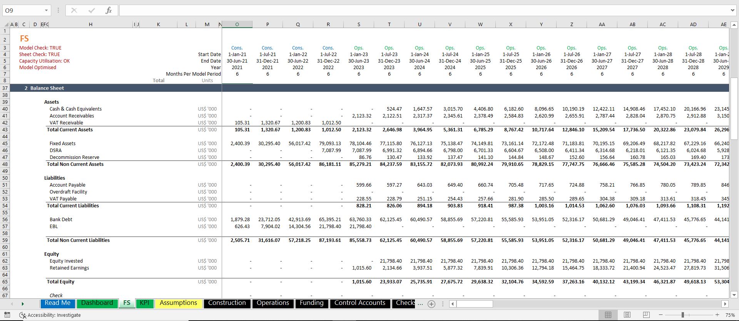Viewport: 739px width, 321px height.
Task: Click the Equity Invested label
Action: pos(66,261)
